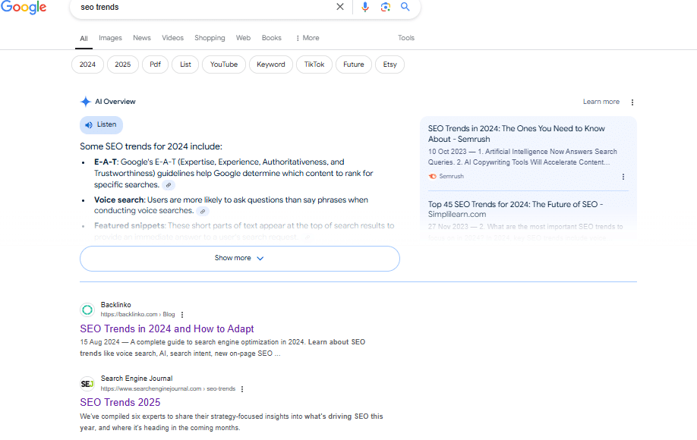Image resolution: width=697 pixels, height=440 pixels.
Task: Click link icon after voice search paragraph
Action: [203, 212]
